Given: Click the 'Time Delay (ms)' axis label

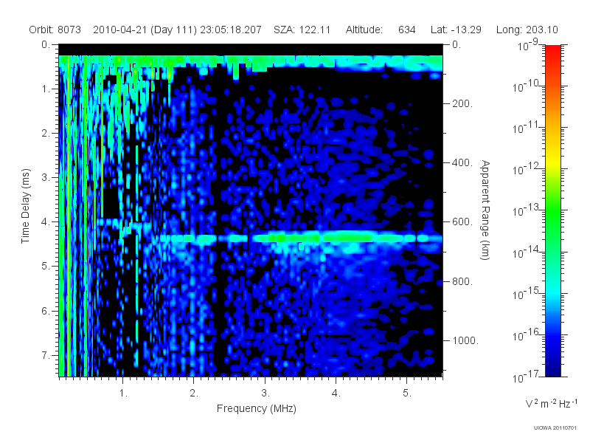Looking at the screenshot, I should (25, 206).
